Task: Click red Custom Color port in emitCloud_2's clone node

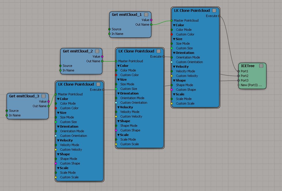Action: tap(116, 75)
